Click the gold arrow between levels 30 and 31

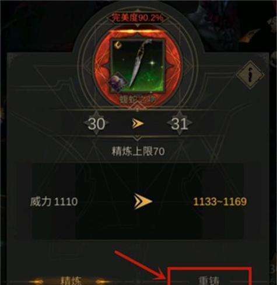pos(138,123)
